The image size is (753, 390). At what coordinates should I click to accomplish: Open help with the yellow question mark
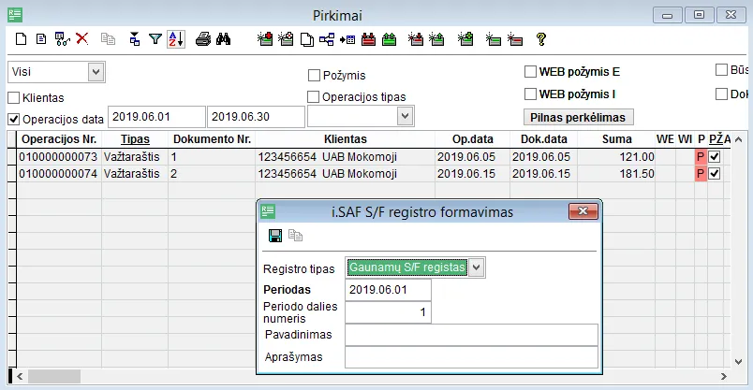[x=541, y=39]
